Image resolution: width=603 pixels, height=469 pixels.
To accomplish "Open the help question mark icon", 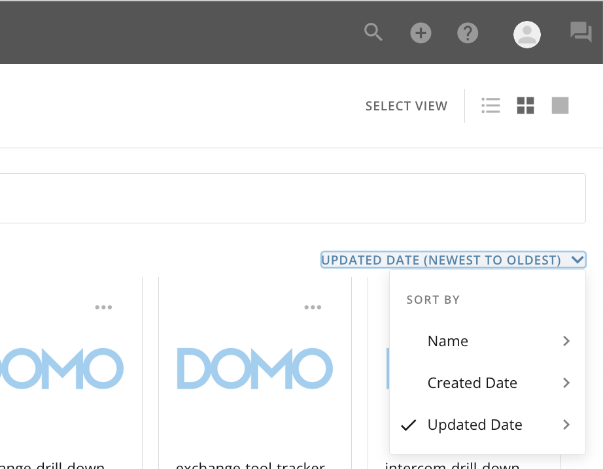I will click(x=468, y=32).
